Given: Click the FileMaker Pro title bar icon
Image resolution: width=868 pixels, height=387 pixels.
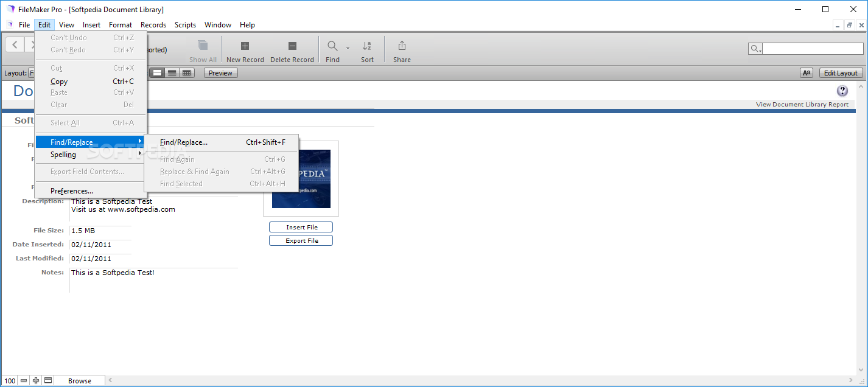Looking at the screenshot, I should point(10,9).
